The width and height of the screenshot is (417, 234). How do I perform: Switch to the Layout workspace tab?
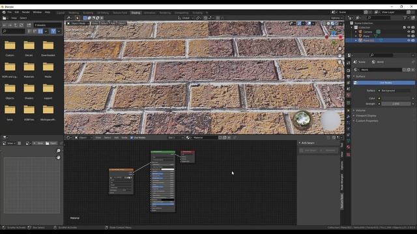point(61,13)
